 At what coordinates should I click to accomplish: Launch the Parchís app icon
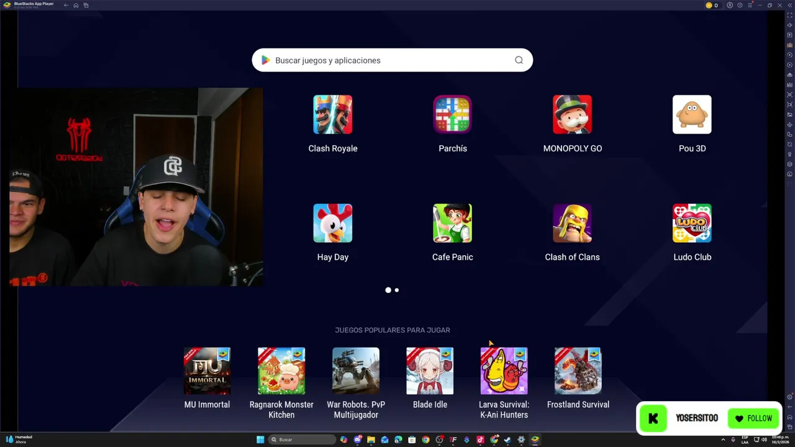tap(452, 114)
